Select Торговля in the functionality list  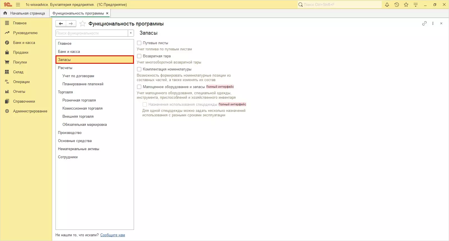point(95,92)
